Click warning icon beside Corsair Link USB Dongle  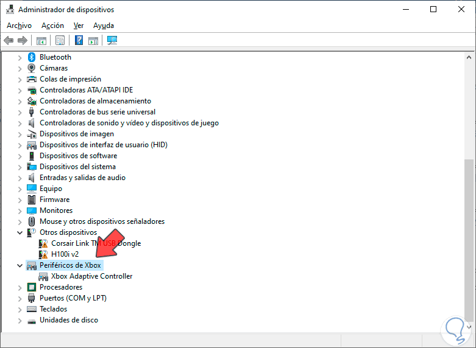[43, 243]
